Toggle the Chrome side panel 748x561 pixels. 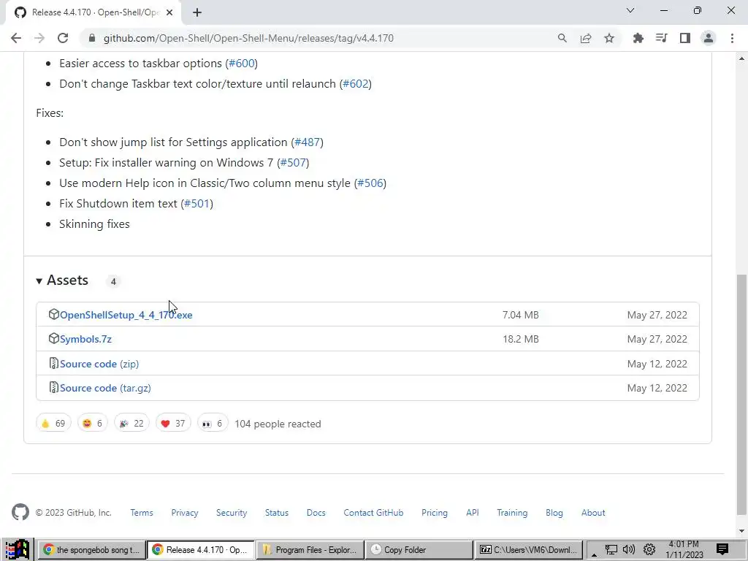point(685,38)
